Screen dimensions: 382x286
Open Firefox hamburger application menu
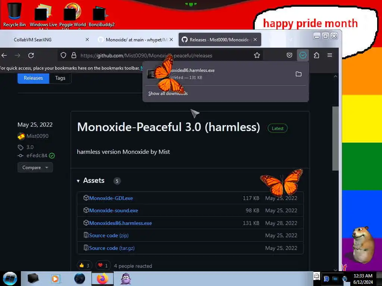330,55
